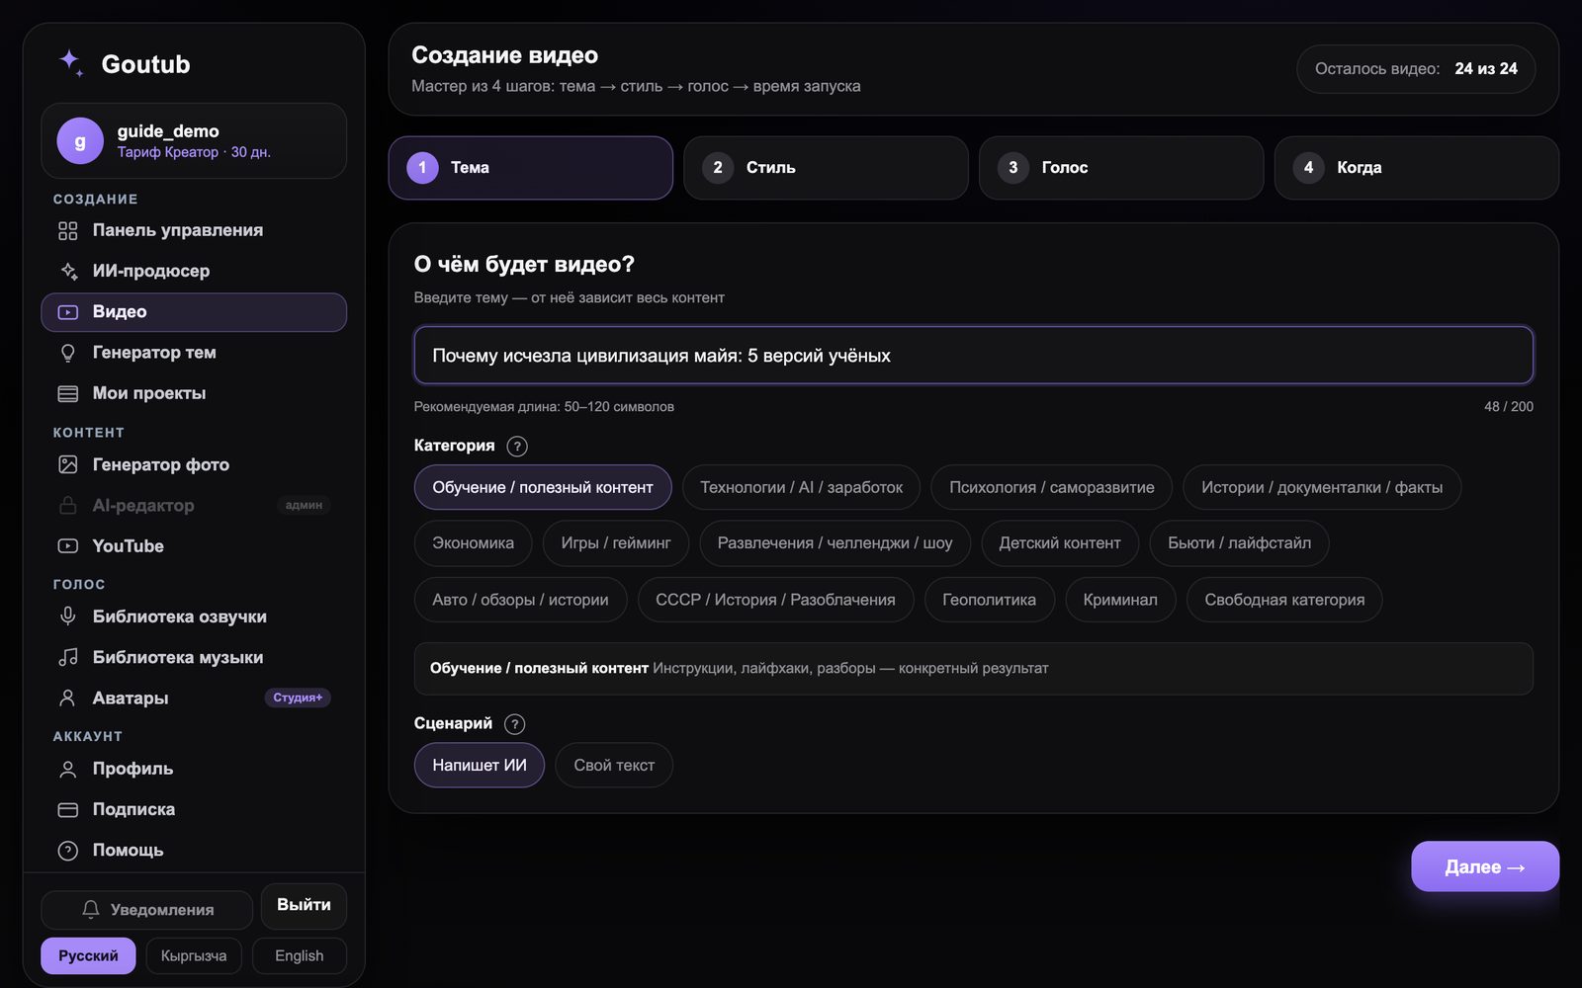Open the Видео section in sidebar
Image resolution: width=1582 pixels, height=988 pixels.
point(194,312)
